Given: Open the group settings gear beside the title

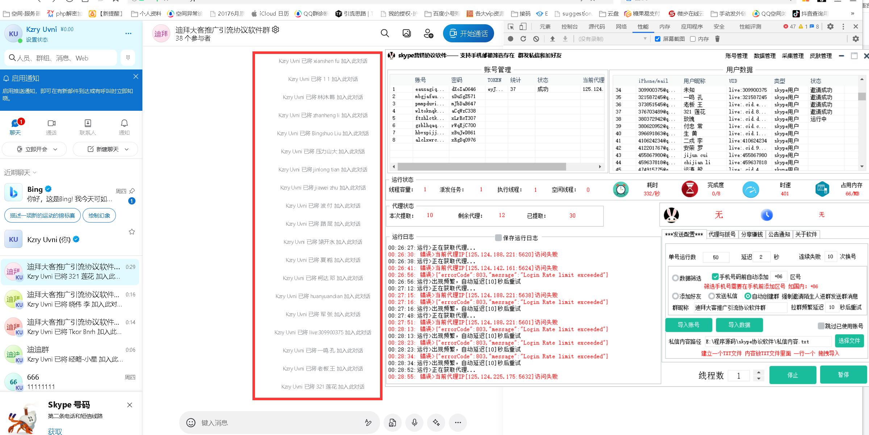Looking at the screenshot, I should [276, 30].
